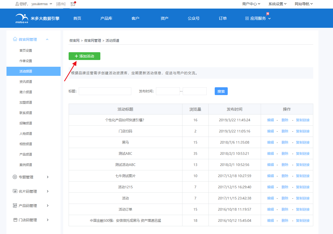
Task: Select 招聘频道 in sidebar
Action: (26, 123)
